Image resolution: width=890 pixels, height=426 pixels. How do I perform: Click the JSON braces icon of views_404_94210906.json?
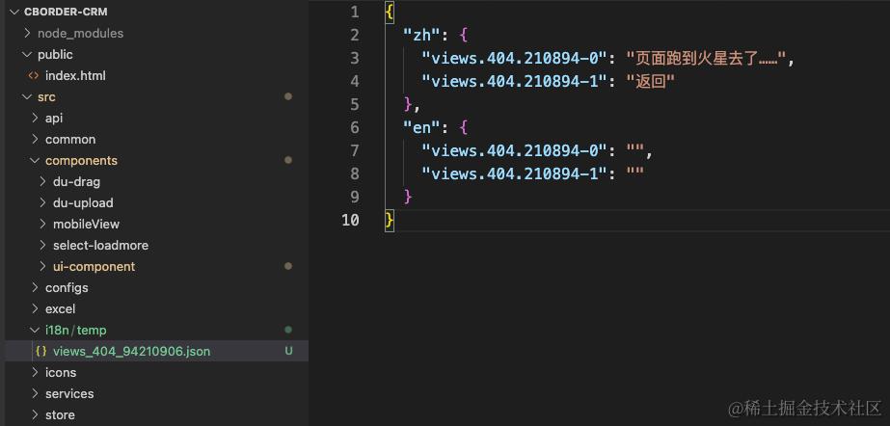(40, 351)
